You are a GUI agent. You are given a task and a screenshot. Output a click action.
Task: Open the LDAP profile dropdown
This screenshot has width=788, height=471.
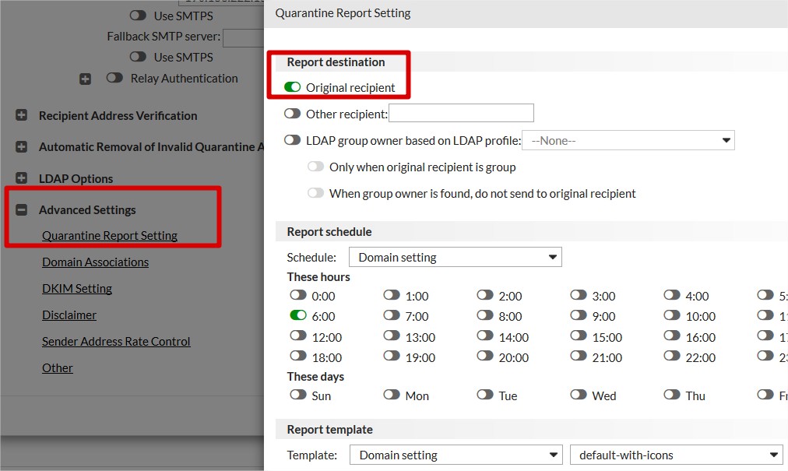628,141
